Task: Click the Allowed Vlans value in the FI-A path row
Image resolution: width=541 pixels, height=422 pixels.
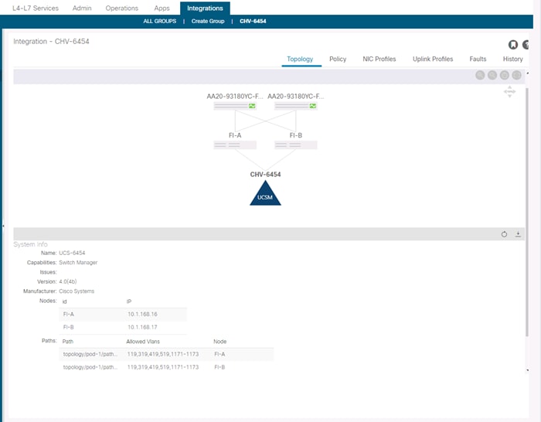Action: point(163,354)
